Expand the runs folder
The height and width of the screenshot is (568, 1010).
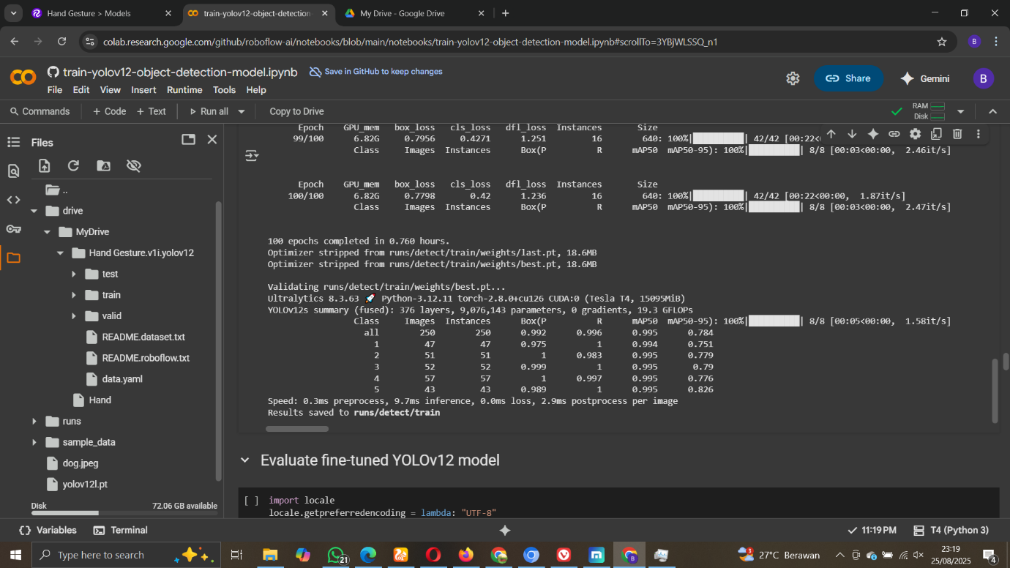[x=34, y=422]
